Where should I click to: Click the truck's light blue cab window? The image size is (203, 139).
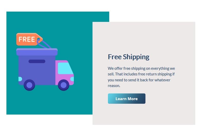(65, 68)
